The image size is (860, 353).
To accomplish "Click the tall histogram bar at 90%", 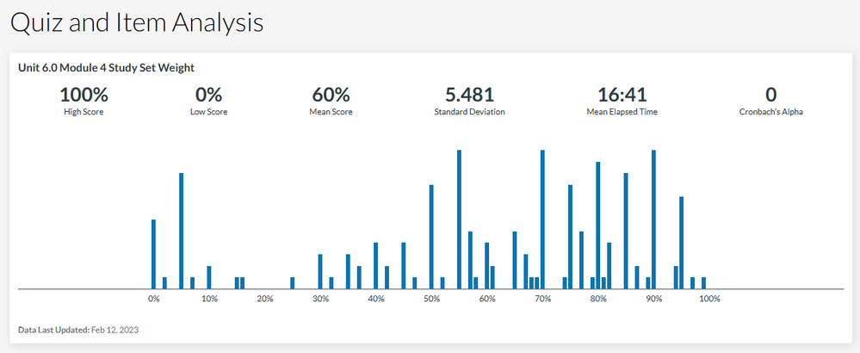I will [x=654, y=220].
